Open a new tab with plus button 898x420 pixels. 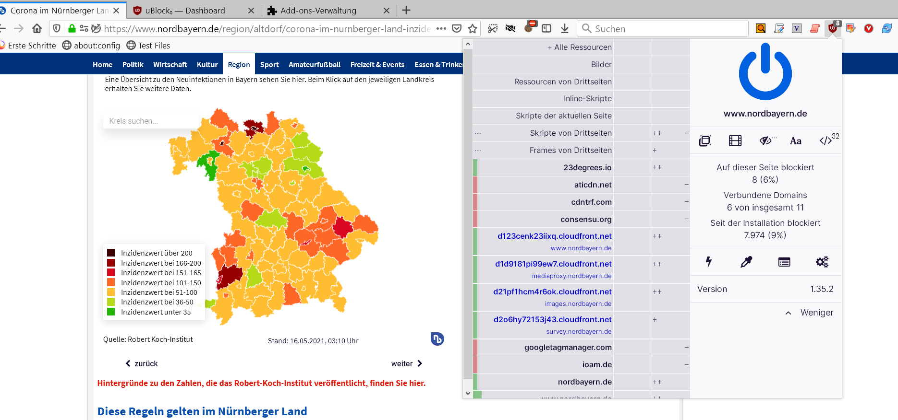406,11
